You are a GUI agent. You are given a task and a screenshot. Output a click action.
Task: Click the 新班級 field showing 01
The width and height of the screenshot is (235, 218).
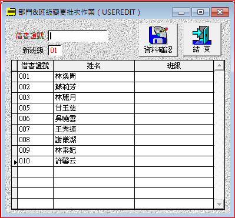(x=55, y=51)
